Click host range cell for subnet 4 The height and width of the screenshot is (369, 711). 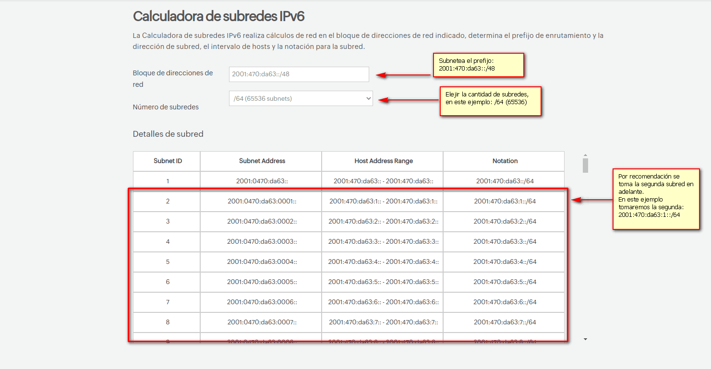383,242
